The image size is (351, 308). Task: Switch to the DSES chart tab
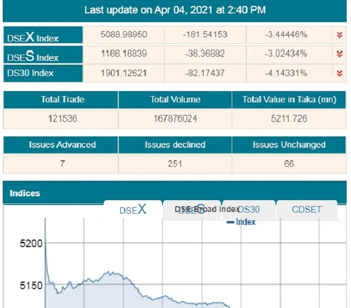(192, 210)
